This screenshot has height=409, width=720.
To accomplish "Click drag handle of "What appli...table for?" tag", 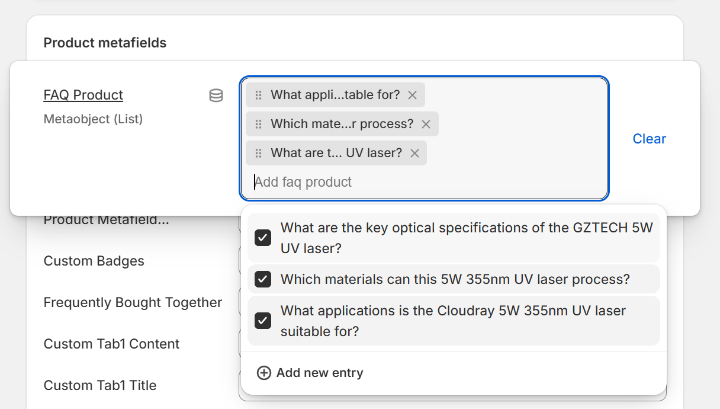I will click(258, 95).
